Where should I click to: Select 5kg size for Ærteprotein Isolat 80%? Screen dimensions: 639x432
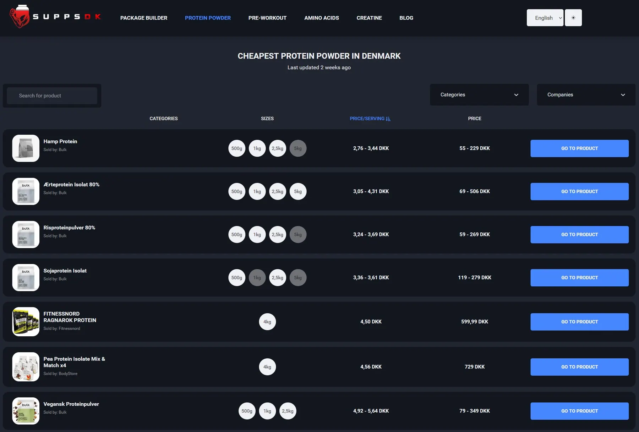(298, 191)
